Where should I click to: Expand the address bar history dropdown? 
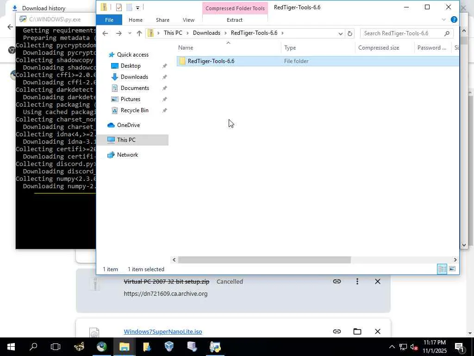pos(340,33)
